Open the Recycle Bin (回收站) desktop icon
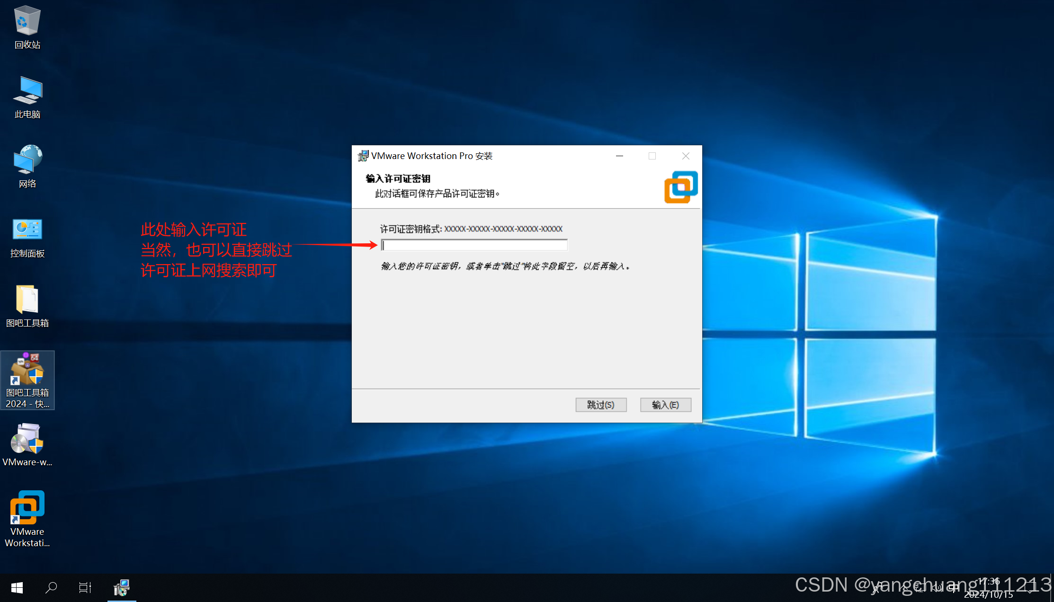 [27, 27]
